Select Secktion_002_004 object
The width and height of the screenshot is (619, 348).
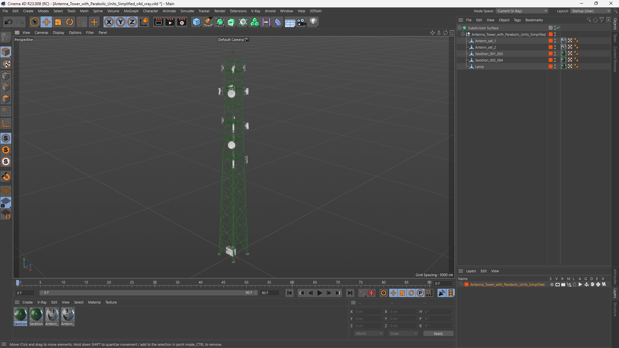pos(489,60)
